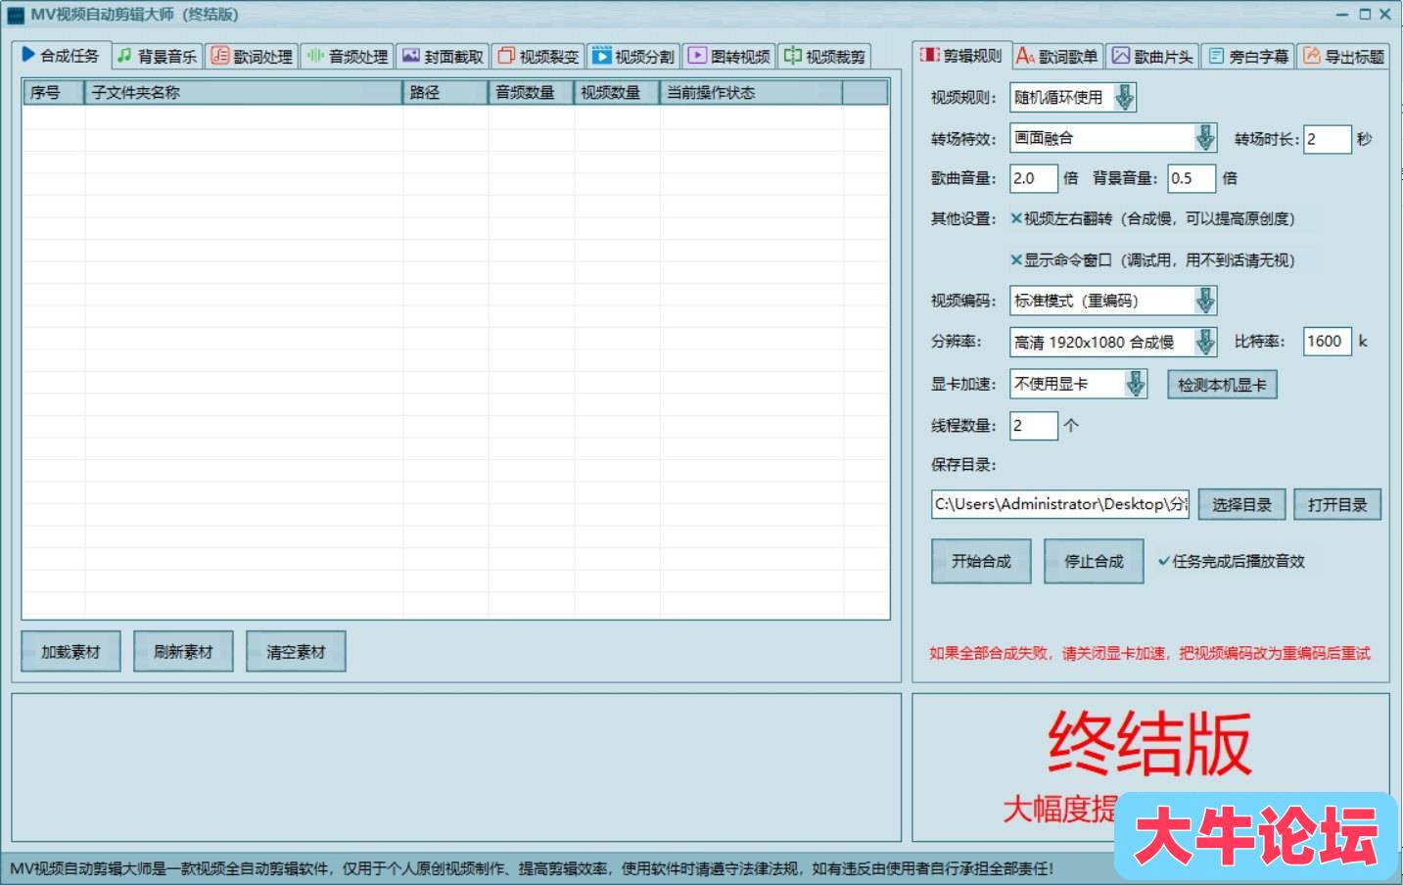Click the app icon in the title bar
1403x885 pixels.
(x=16, y=15)
